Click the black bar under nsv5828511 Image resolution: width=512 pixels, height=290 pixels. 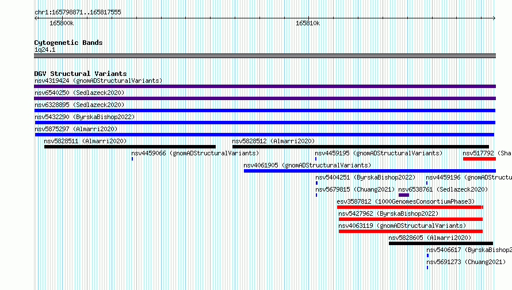click(130, 147)
